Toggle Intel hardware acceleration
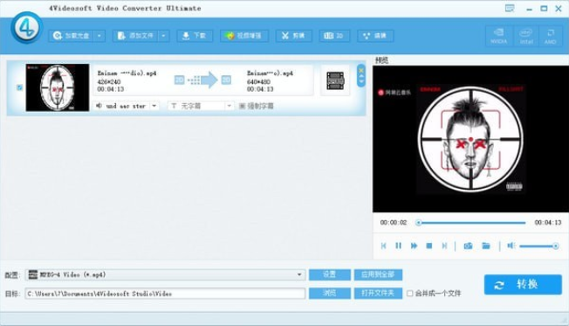Image resolution: width=569 pixels, height=326 pixels. pyautogui.click(x=526, y=36)
